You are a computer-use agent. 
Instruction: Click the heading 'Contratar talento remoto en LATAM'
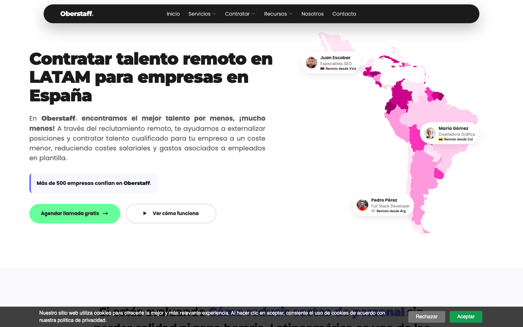(151, 77)
